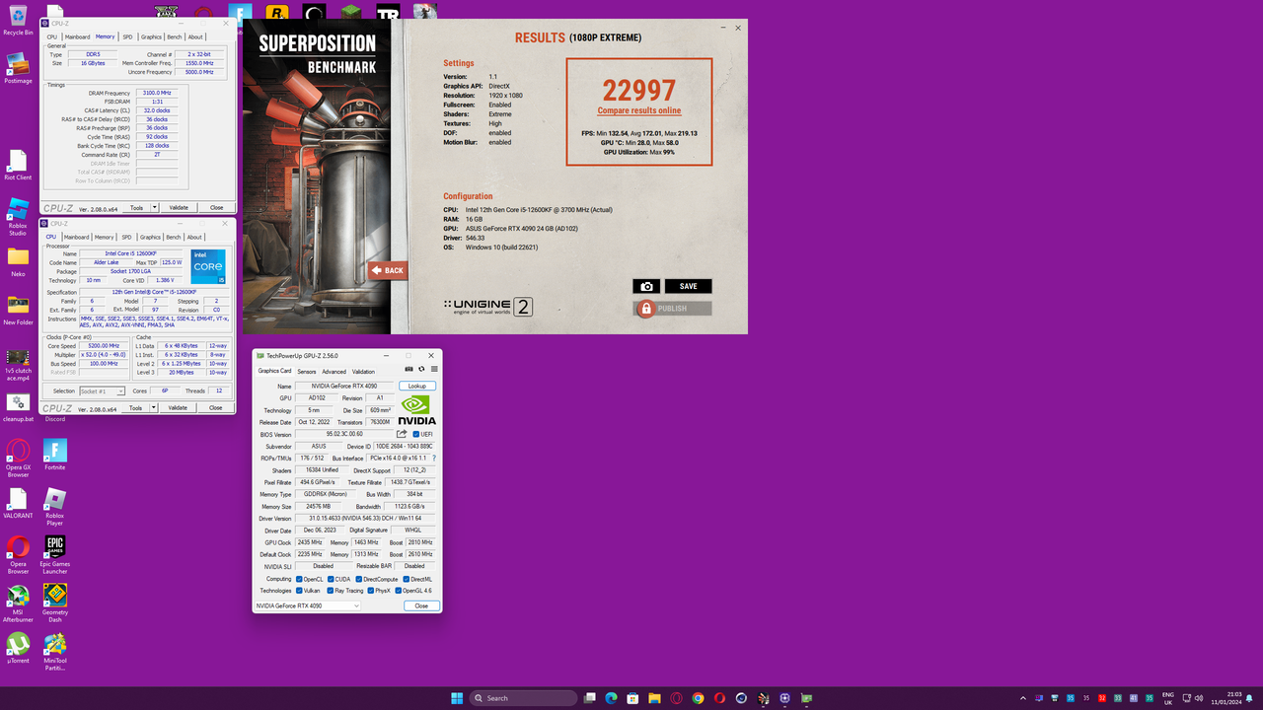Toggle the OpenGL 4.6 checkbox
This screenshot has height=710, width=1263.
(399, 591)
